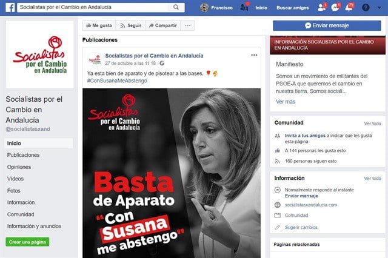Click the Facebook logo icon
This screenshot has width=388, height=258.
coord(10,8)
